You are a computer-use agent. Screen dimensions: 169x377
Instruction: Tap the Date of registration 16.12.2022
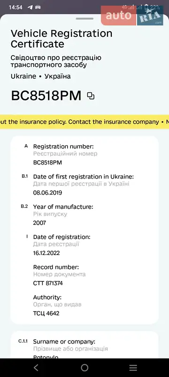(46, 253)
